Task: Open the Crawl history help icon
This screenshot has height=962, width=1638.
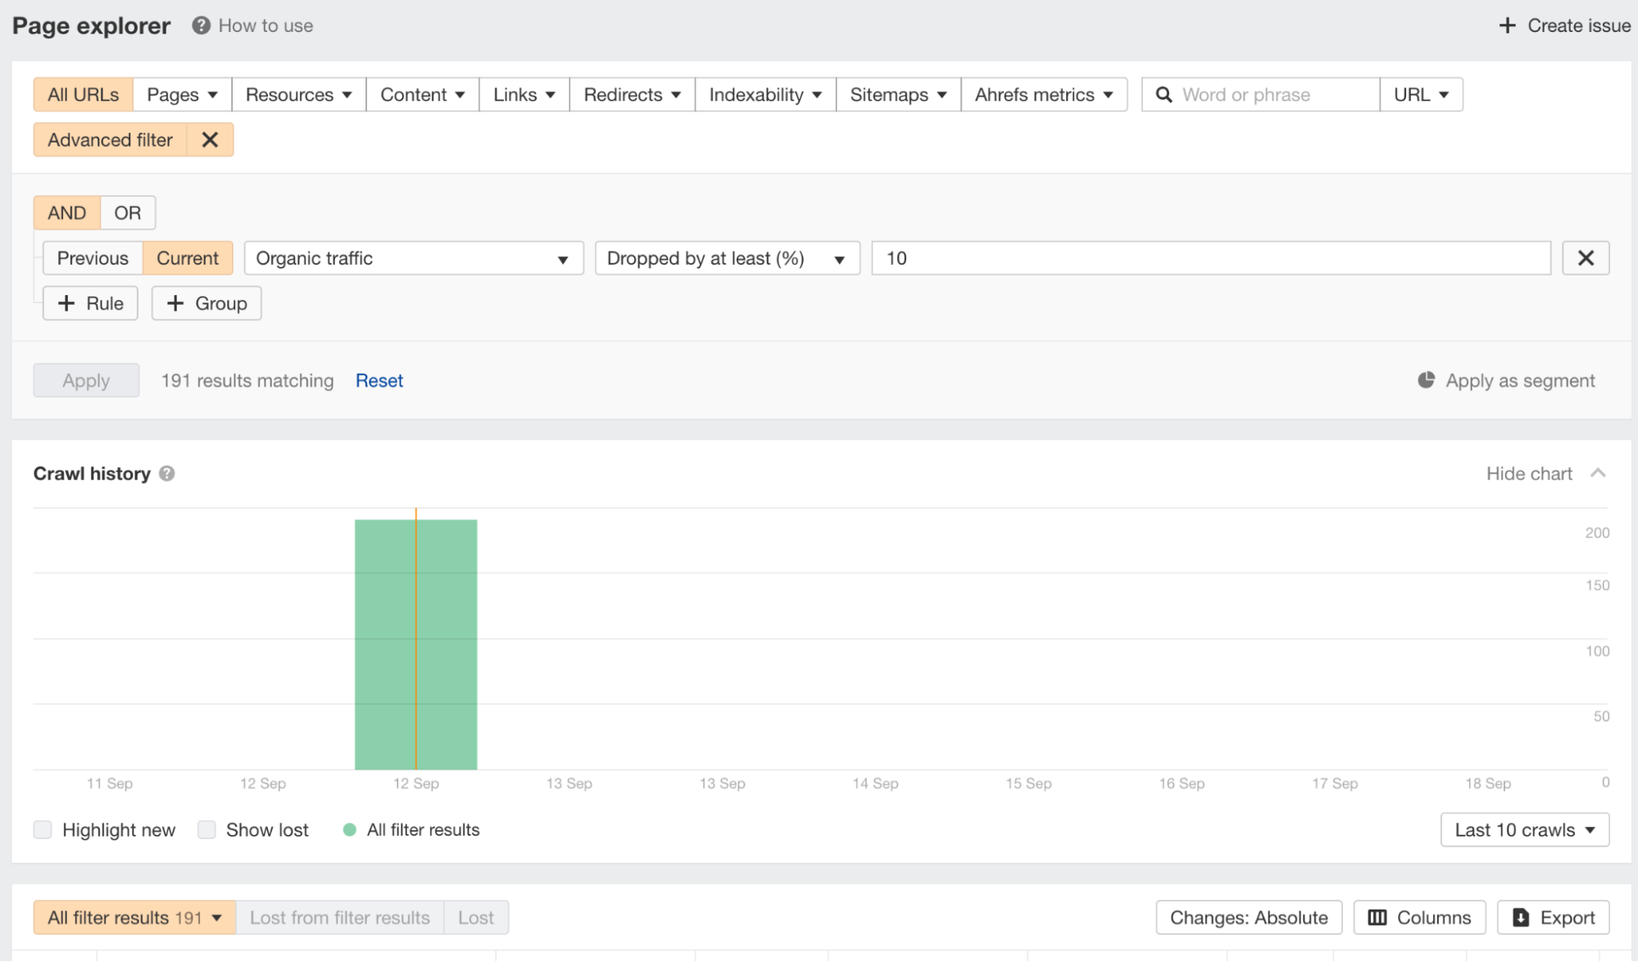Action: 166,474
